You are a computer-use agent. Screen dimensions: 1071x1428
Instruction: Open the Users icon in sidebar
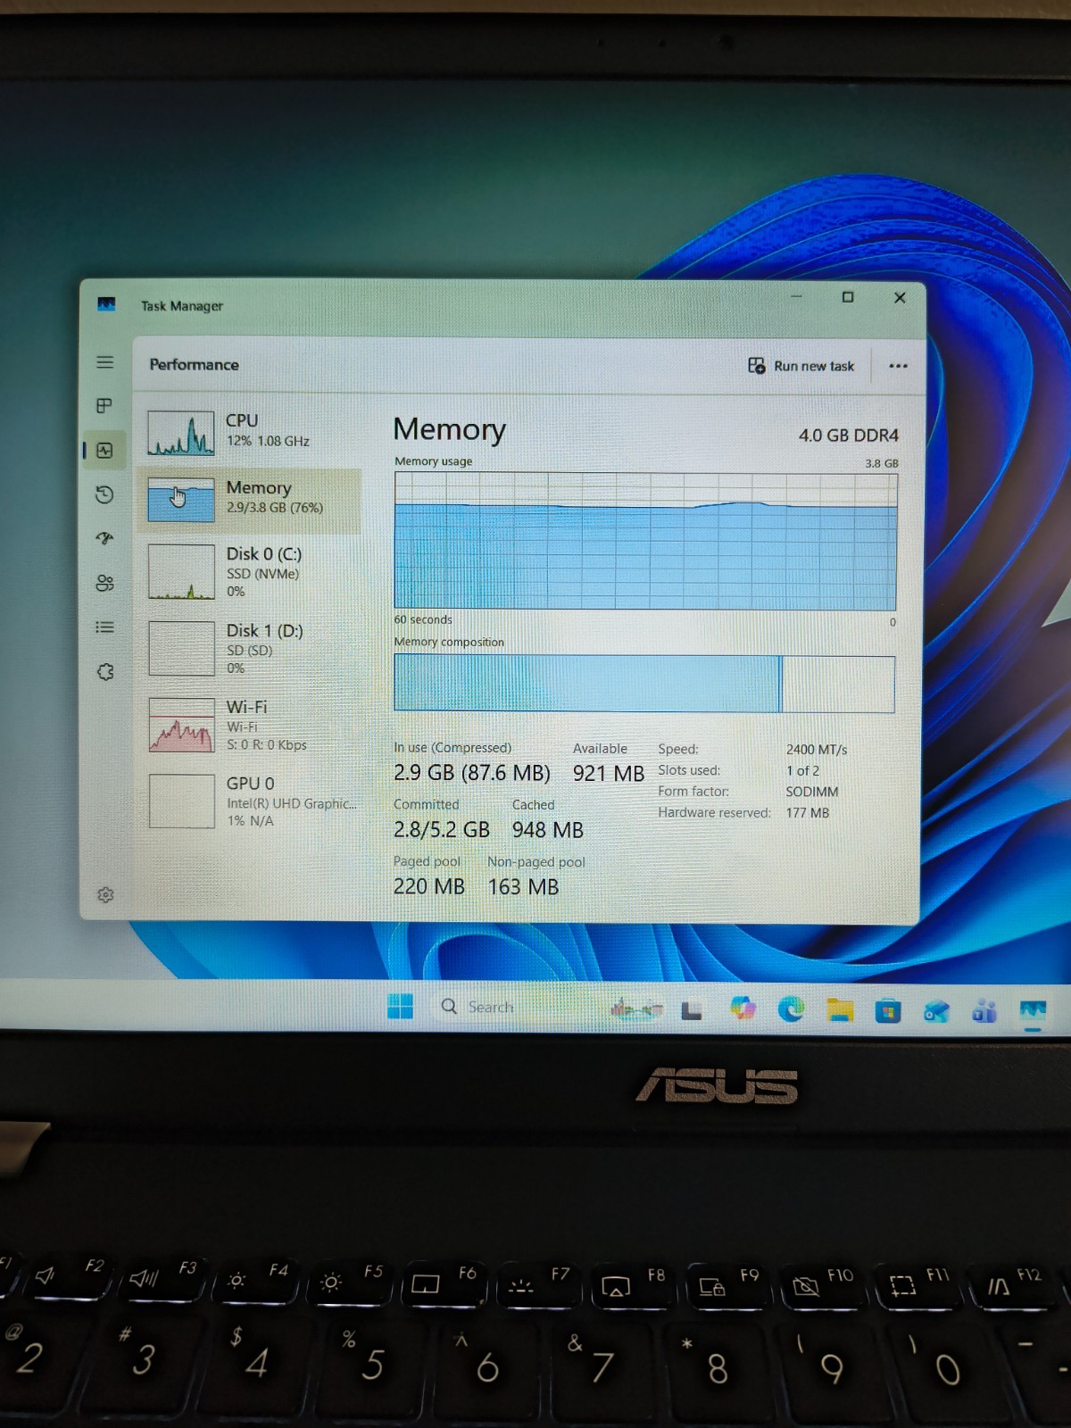104,583
